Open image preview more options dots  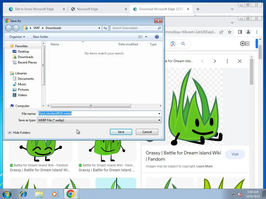(227, 61)
